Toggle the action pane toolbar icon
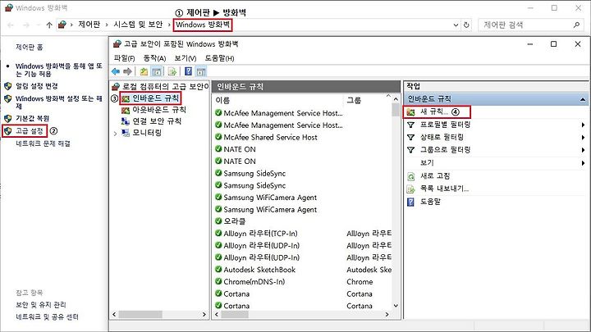 click(201, 71)
